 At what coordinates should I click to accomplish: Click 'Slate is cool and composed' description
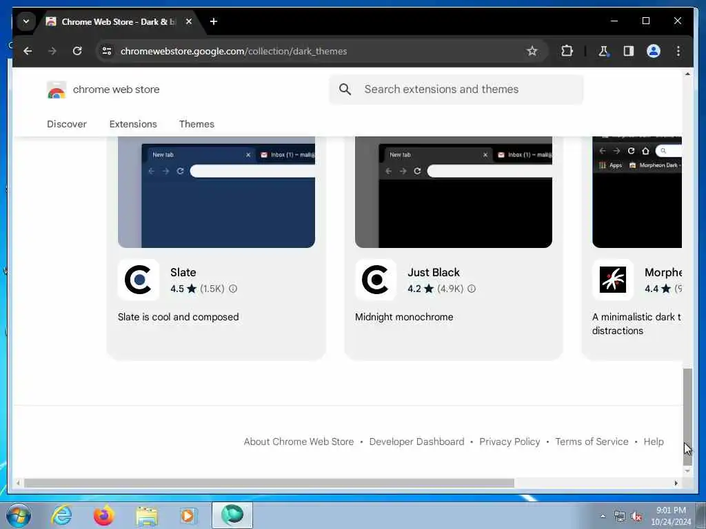tap(179, 317)
